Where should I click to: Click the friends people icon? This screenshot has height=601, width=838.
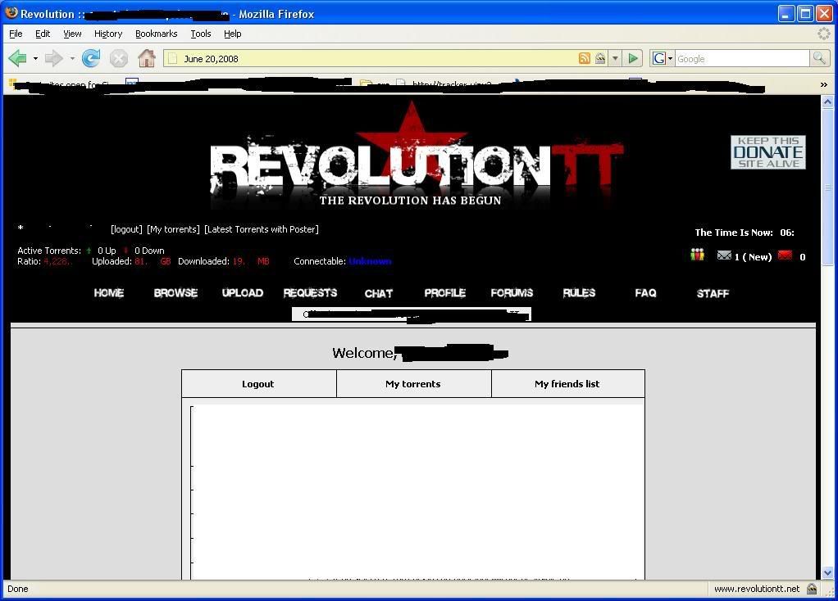coord(698,255)
